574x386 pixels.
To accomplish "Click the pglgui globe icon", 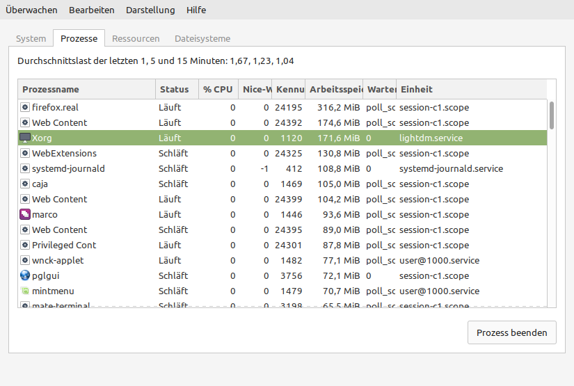I will tap(25, 275).
